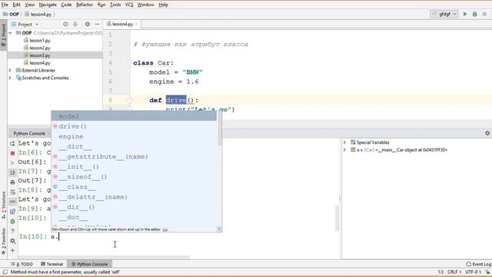Select the Python Console tool window tab at top
The image size is (492, 277).
29,133
